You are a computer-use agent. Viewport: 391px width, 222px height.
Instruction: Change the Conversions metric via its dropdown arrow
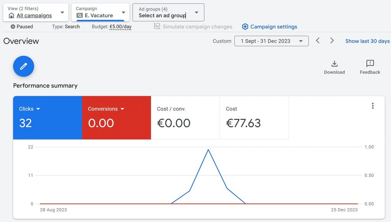122,109
